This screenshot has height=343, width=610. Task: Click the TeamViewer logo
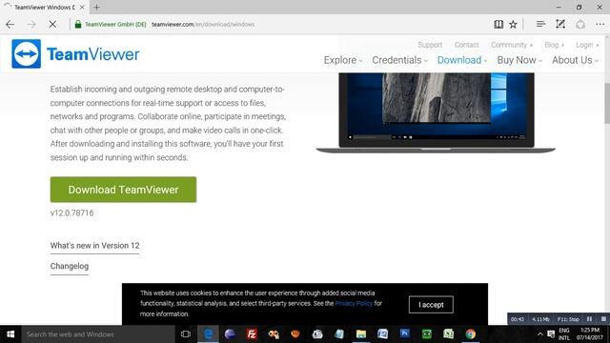[x=75, y=53]
